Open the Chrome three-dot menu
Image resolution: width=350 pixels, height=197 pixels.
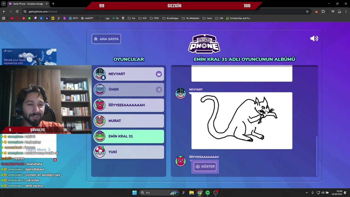tap(346, 11)
